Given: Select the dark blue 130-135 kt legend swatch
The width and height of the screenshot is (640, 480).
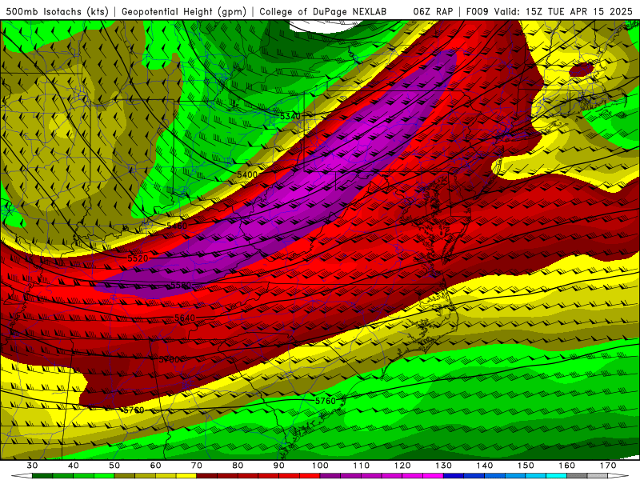Looking at the screenshot, I should click(454, 476).
